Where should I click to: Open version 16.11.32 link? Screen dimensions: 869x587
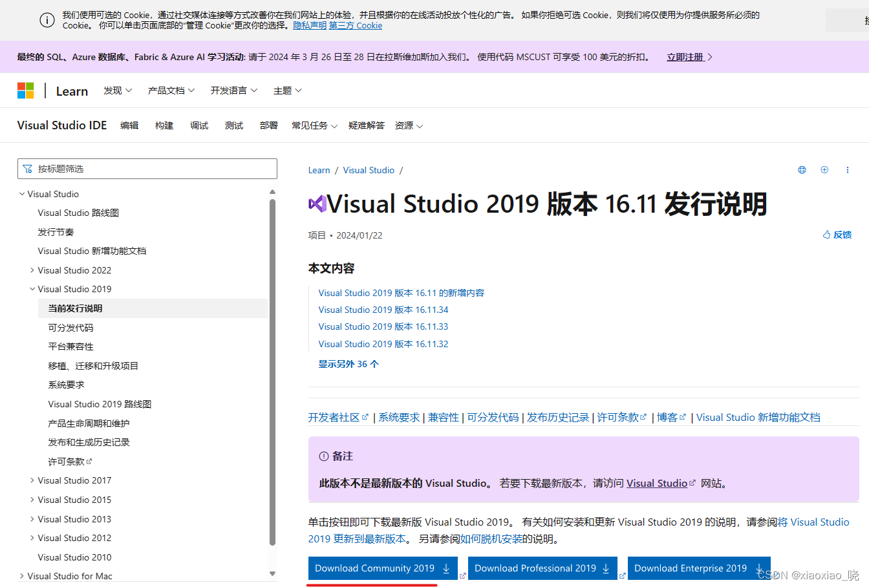[383, 344]
